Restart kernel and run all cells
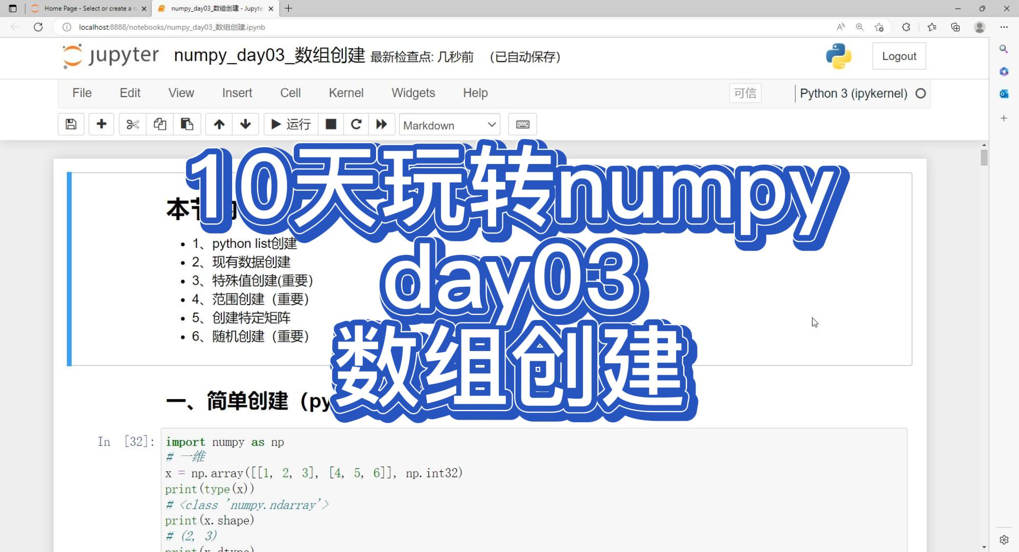The image size is (1019, 552). 381,124
